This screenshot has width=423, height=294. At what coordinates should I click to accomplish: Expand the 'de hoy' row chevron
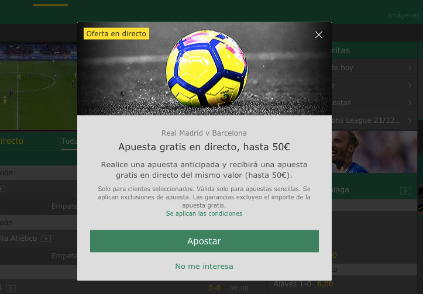(x=410, y=68)
